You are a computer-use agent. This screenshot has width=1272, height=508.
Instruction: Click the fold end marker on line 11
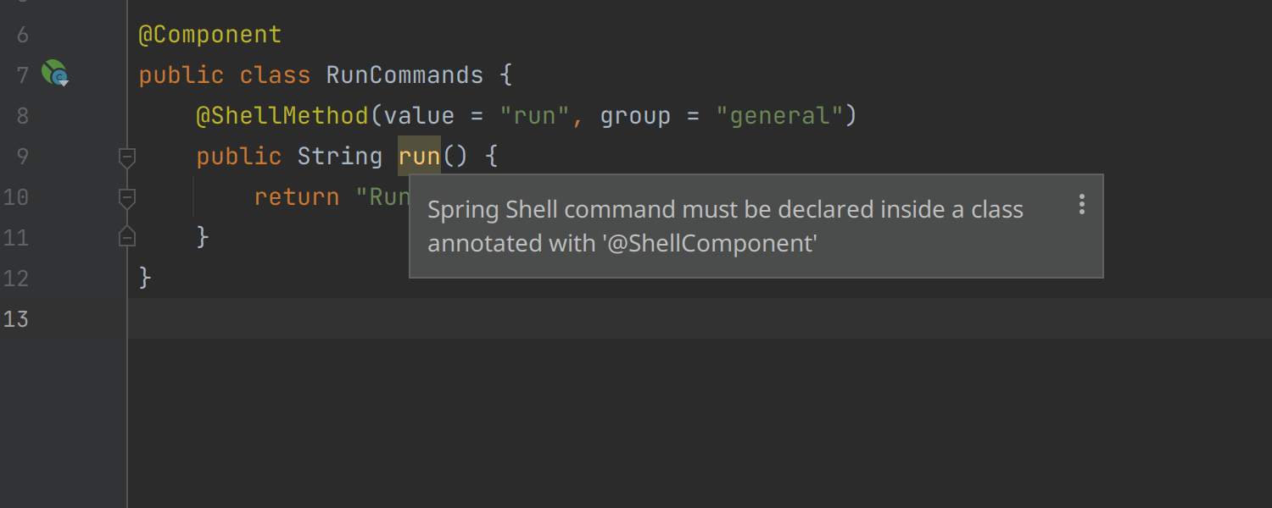[127, 237]
